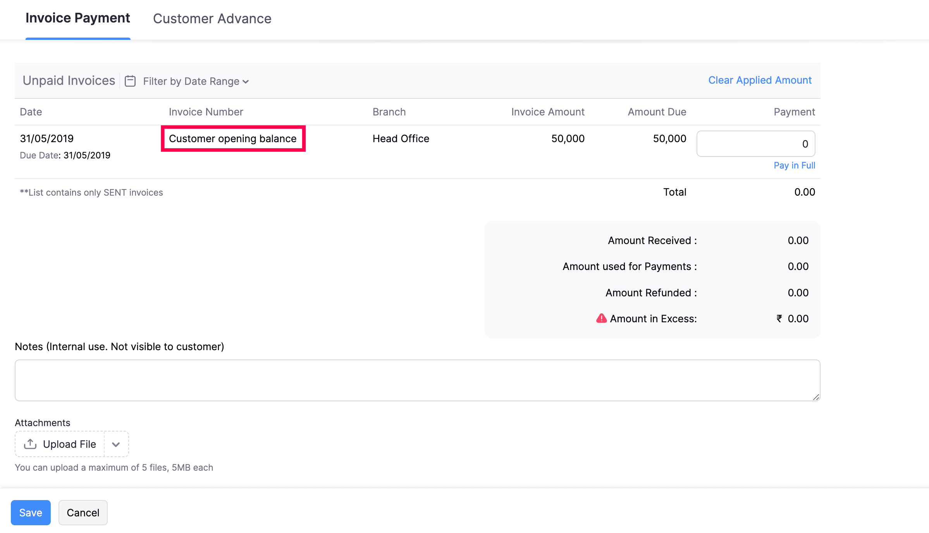Click the Customer opening balance invoice entry

[232, 139]
